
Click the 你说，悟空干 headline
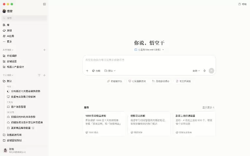tap(149, 43)
